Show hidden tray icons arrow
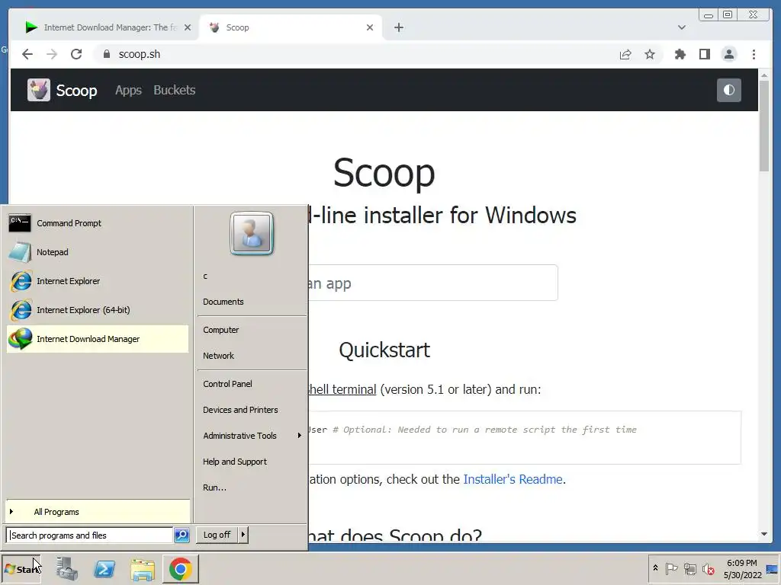 pyautogui.click(x=655, y=568)
